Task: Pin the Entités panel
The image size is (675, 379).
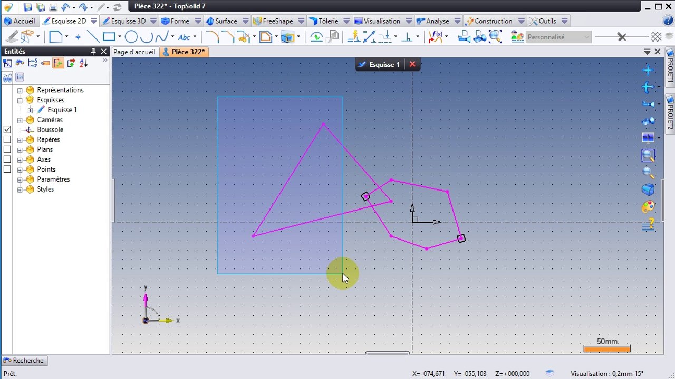Action: (93, 52)
